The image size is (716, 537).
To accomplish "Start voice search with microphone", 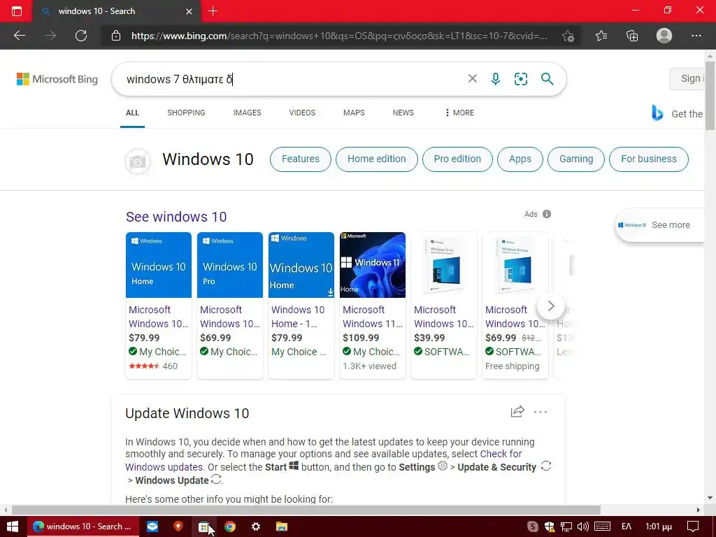I will pos(496,79).
